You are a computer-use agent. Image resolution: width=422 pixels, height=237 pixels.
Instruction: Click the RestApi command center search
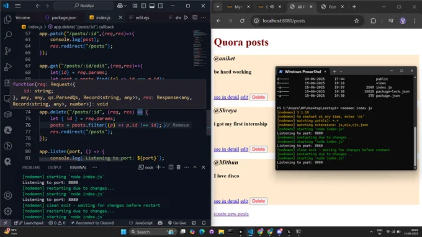coord(83,6)
